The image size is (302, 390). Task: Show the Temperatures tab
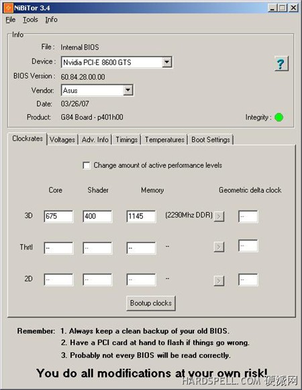coord(164,140)
